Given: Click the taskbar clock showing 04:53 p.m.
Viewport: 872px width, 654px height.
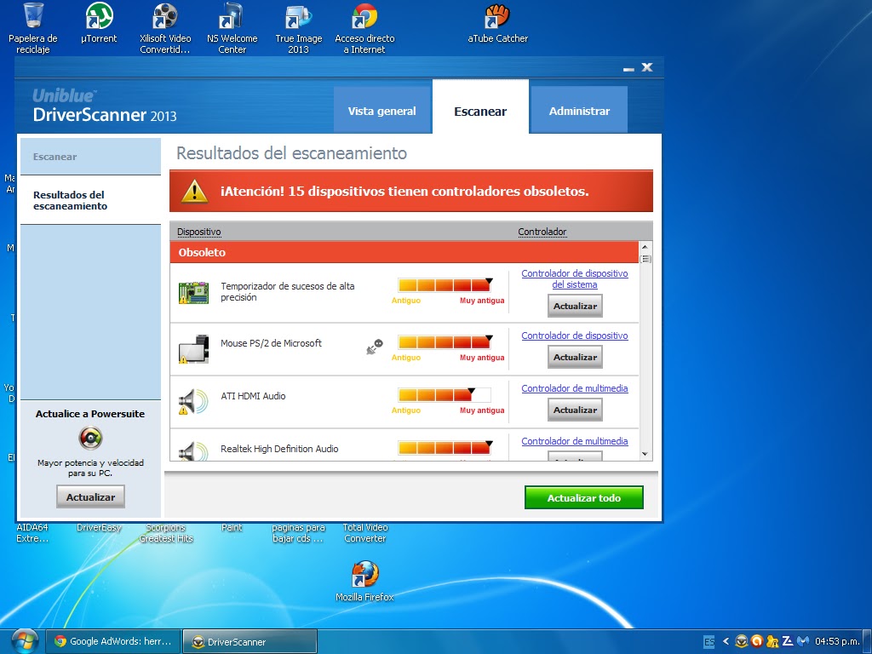Looking at the screenshot, I should [837, 641].
